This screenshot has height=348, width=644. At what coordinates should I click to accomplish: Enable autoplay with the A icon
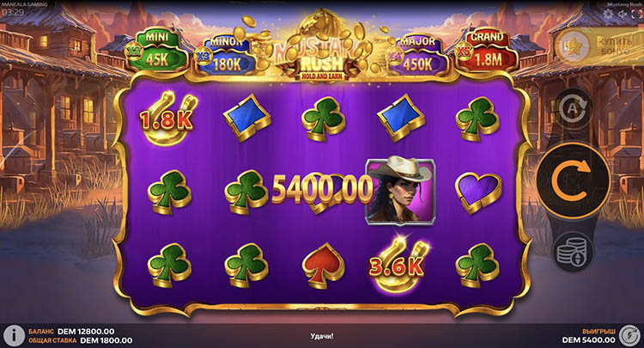573,107
